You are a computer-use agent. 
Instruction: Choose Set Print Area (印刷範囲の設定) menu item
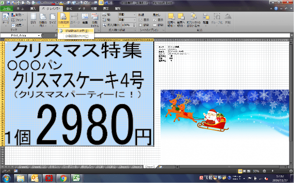pos(76,31)
